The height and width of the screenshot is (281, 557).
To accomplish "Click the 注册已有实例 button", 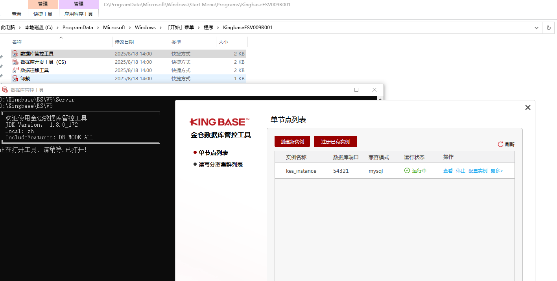I will [336, 141].
